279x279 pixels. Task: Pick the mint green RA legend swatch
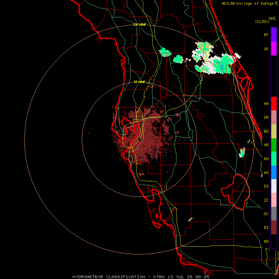274,159
